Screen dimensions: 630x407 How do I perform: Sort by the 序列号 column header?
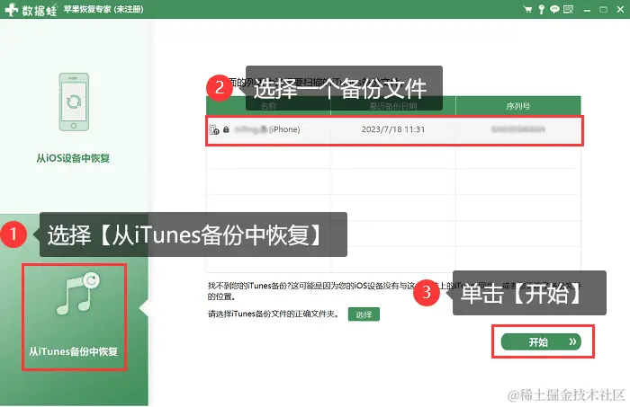(517, 106)
